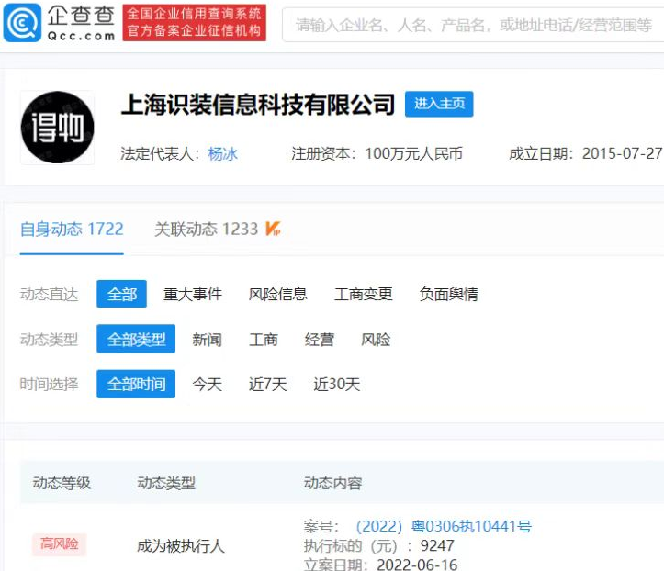This screenshot has height=571, width=664.
Task: Select 经营 dynamic type
Action: (320, 339)
